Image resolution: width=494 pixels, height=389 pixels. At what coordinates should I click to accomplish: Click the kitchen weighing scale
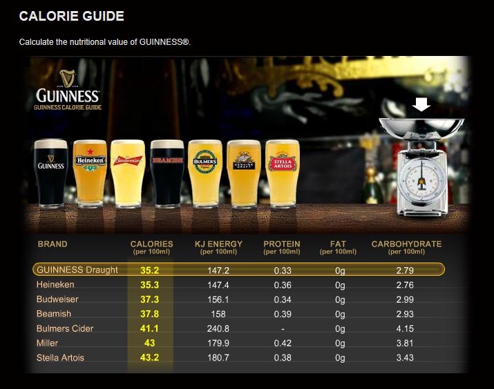[421, 166]
